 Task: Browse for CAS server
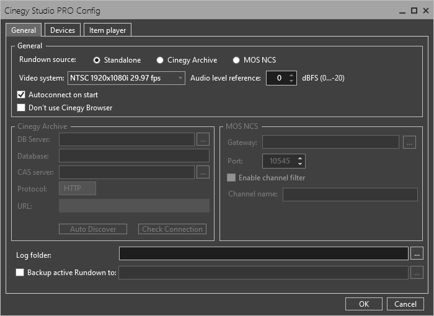pos(203,172)
